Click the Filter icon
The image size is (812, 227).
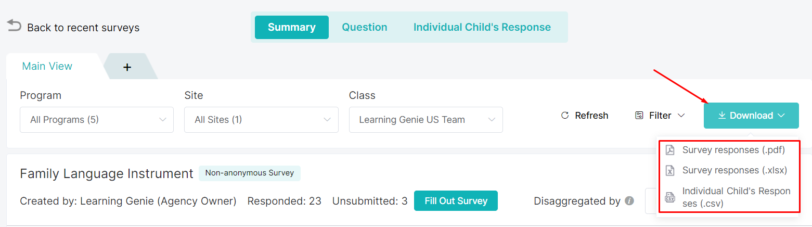coord(639,116)
